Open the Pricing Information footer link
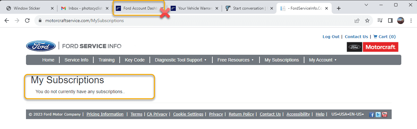The height and width of the screenshot is (129, 417). point(105,114)
